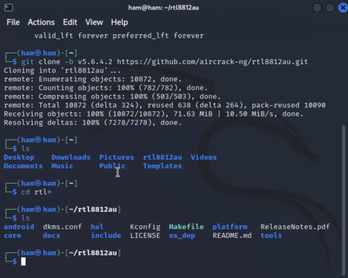This screenshot has height=278, width=348.
Task: Click the "os_dep" directory name
Action: [182, 236]
